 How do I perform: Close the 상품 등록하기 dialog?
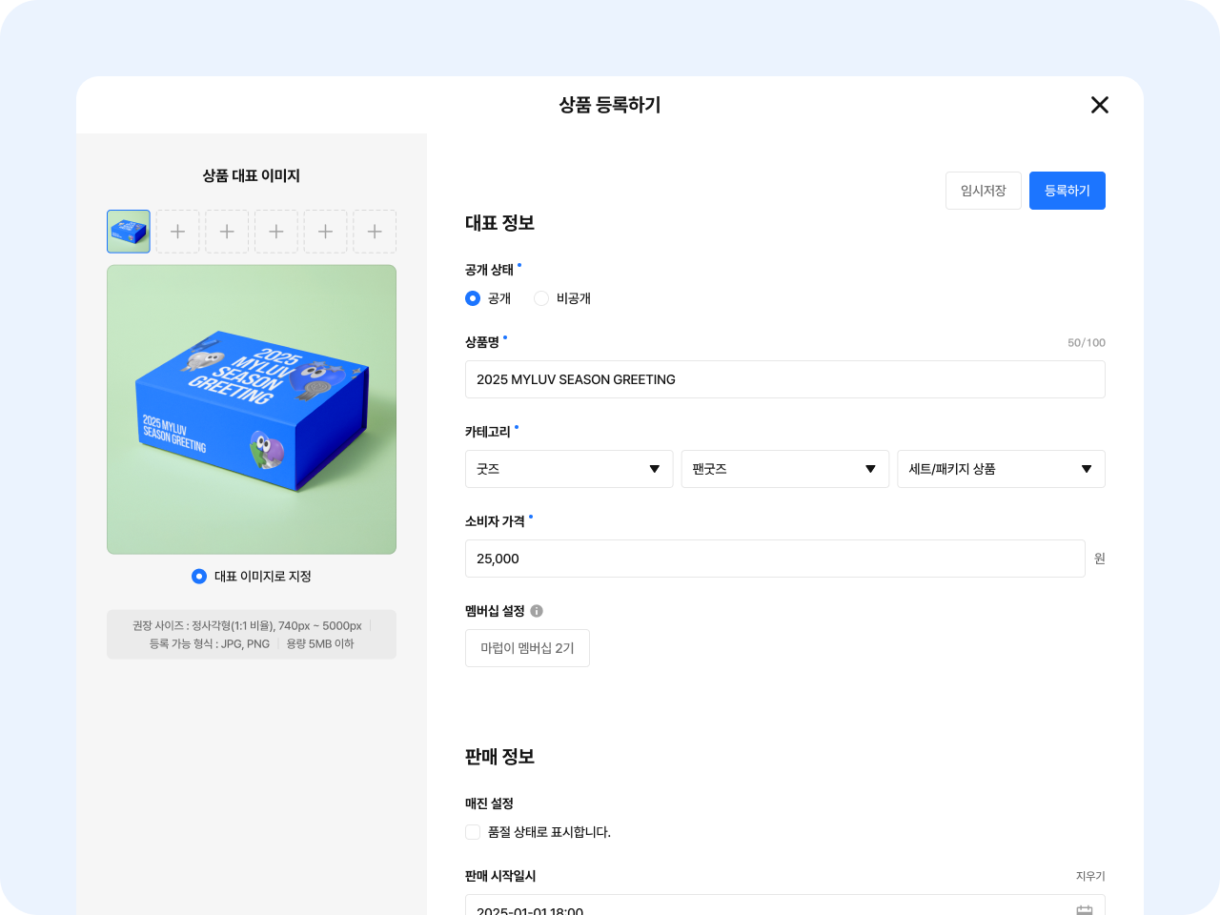point(1100,105)
